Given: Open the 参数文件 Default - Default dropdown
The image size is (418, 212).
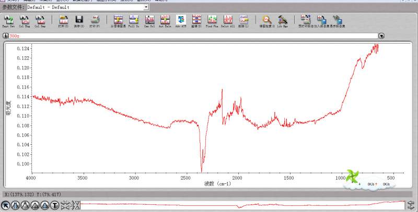Looking at the screenshot, I should 146,7.
